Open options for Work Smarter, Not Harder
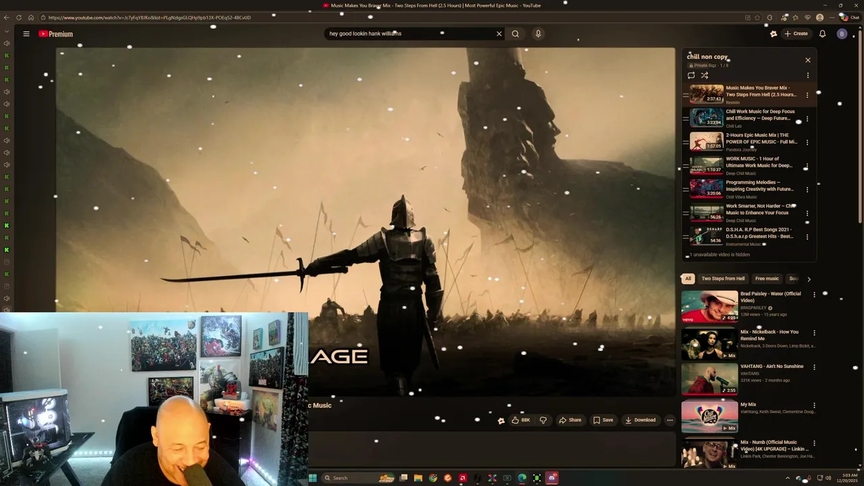Screen dimensions: 864x486 click(807, 213)
